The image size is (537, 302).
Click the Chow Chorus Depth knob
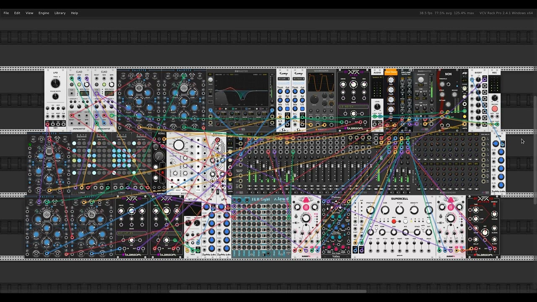click(x=391, y=91)
